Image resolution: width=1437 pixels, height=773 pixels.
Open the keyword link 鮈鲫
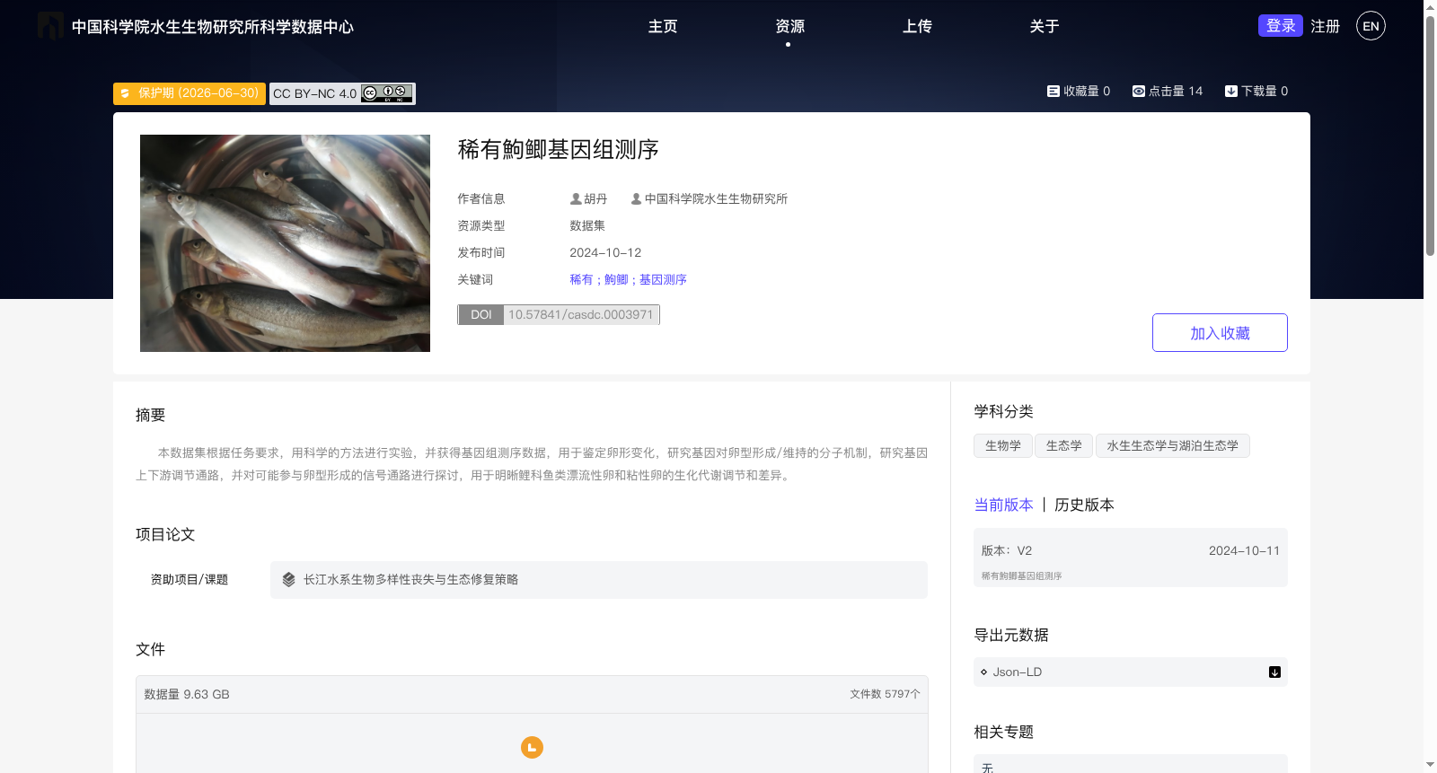pyautogui.click(x=616, y=279)
